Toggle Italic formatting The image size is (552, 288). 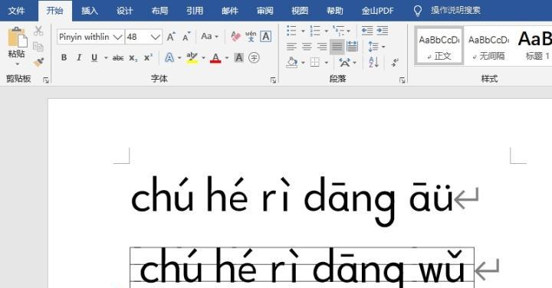[79, 57]
